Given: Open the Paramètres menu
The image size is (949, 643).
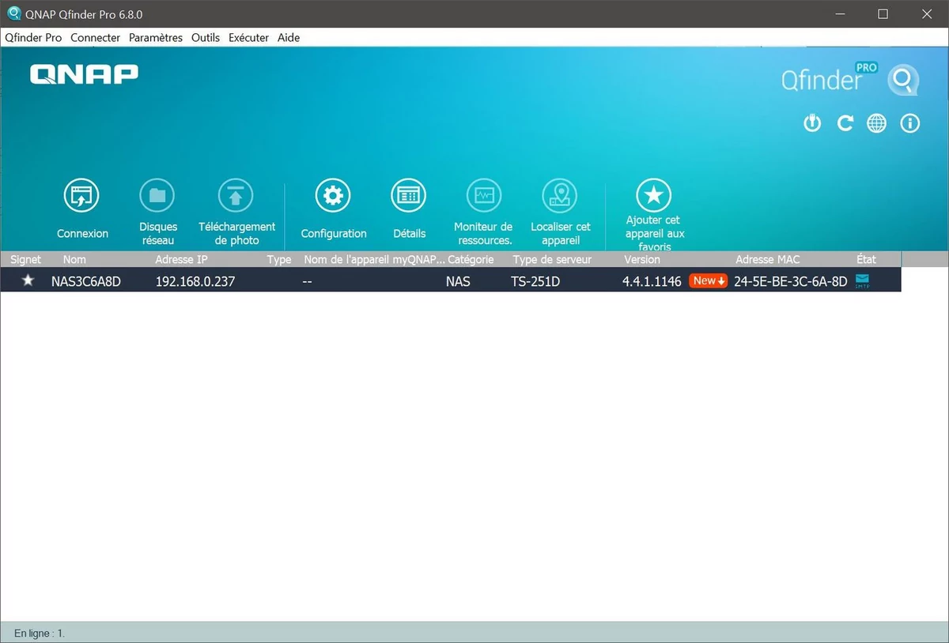Looking at the screenshot, I should click(x=156, y=37).
